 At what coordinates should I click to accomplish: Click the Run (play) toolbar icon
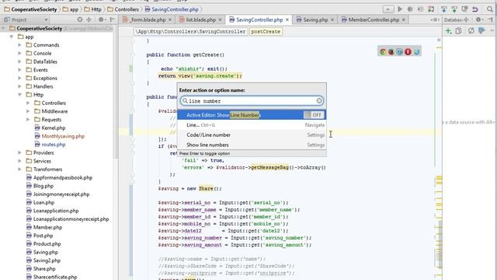400,9
